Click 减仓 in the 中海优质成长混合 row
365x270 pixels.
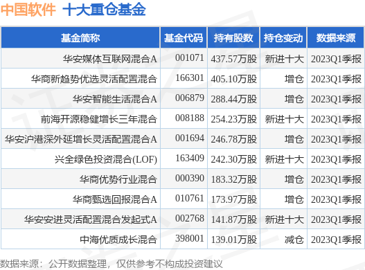point(294,240)
